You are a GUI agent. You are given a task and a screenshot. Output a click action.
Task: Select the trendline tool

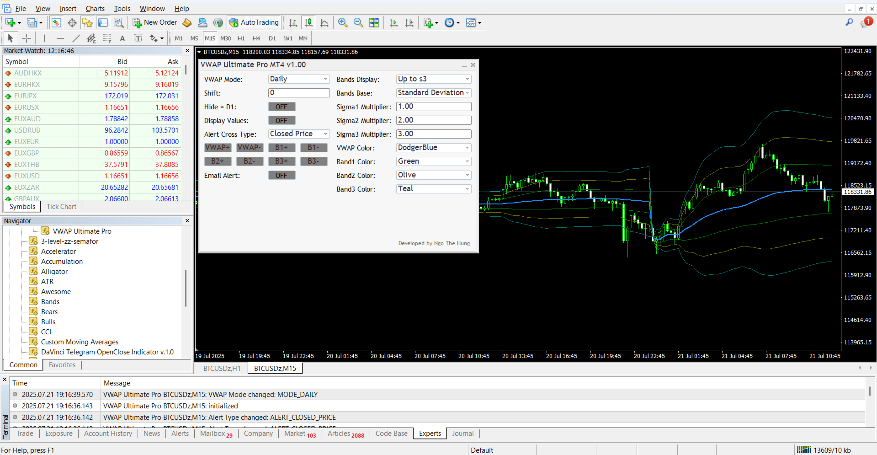point(76,38)
